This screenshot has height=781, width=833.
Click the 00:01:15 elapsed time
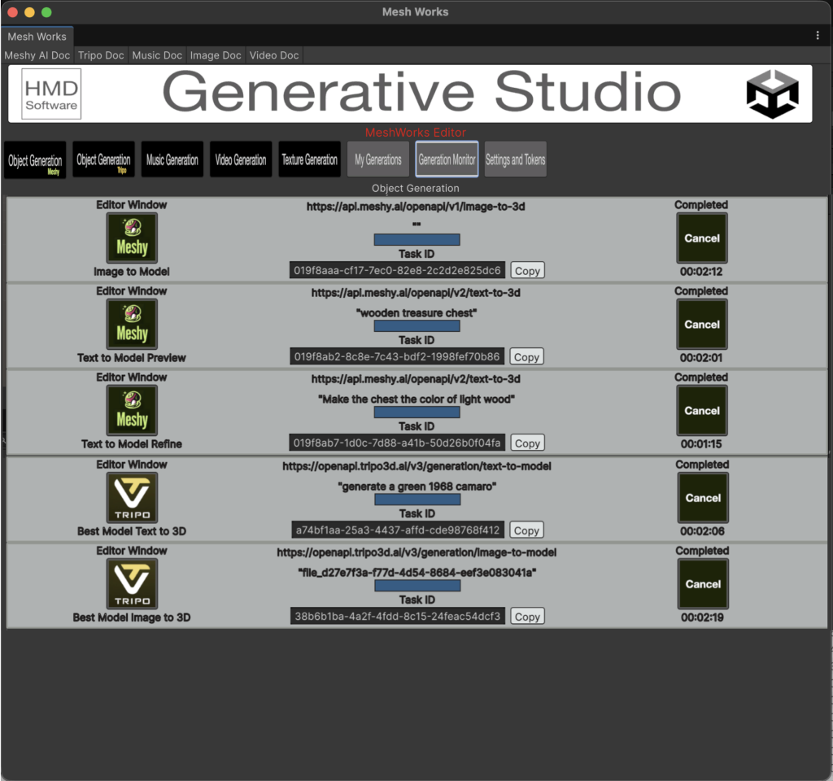702,443
